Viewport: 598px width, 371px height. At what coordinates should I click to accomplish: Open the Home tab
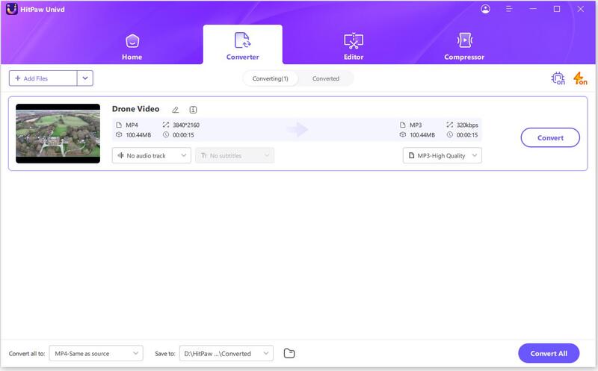click(x=132, y=47)
